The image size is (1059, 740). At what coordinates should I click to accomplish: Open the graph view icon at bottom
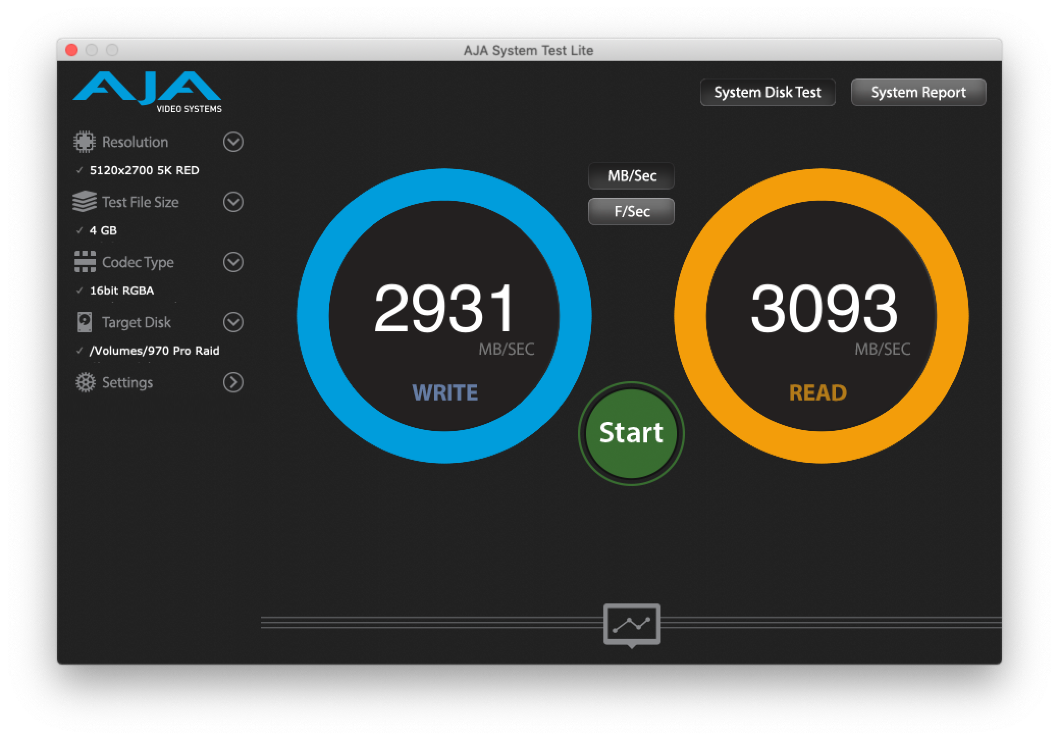coord(631,624)
